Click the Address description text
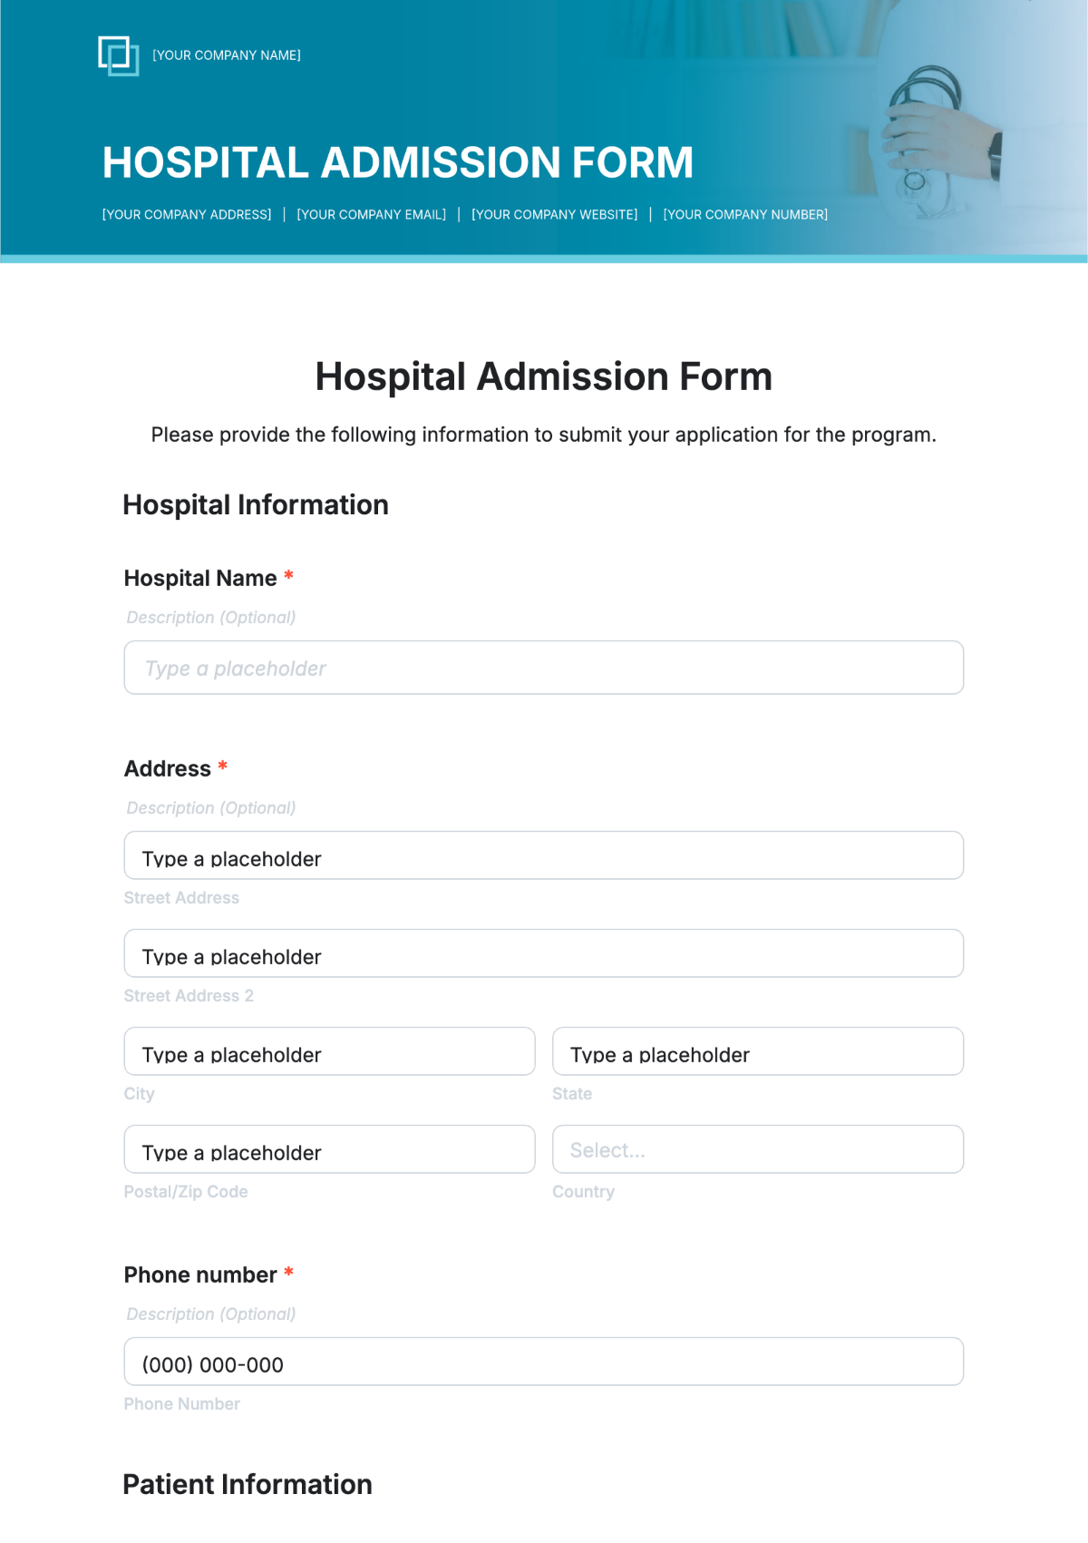 (211, 808)
